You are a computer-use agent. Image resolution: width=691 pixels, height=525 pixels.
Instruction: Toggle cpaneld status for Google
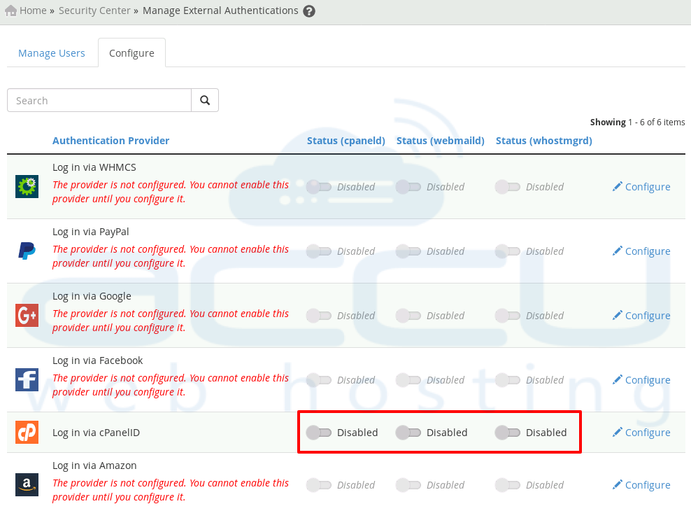click(319, 316)
